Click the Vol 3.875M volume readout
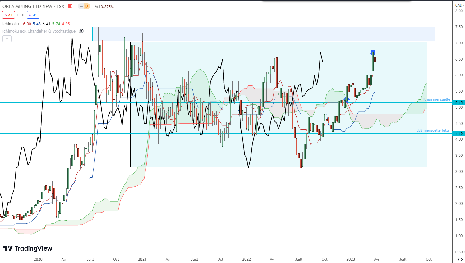Screen dimensions: 465x263 [104, 7]
